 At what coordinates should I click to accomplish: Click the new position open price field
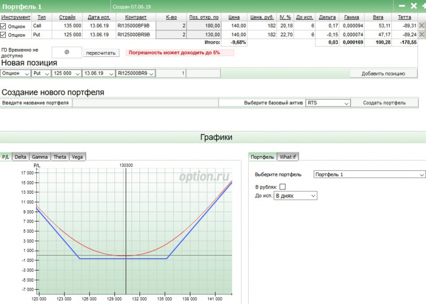(203, 73)
